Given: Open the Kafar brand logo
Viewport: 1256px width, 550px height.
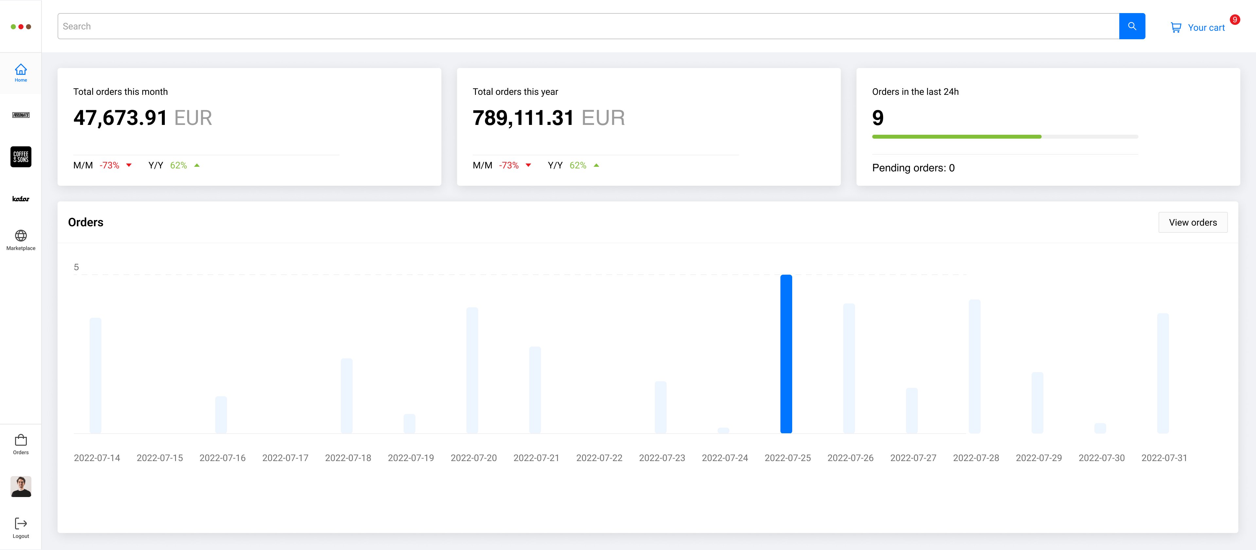Looking at the screenshot, I should click(21, 198).
